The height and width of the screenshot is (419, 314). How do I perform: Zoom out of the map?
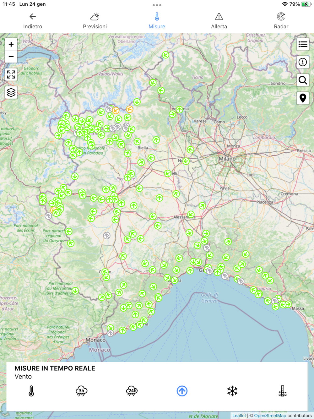pyautogui.click(x=11, y=57)
